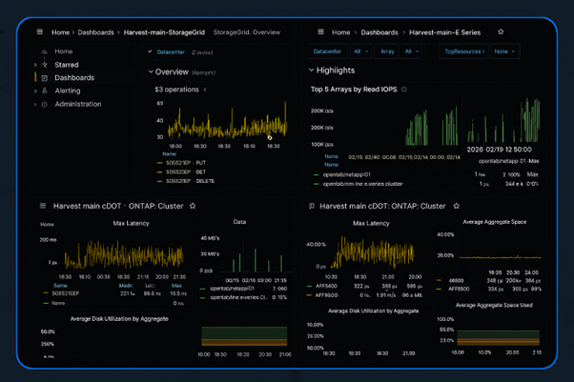Go to Home in the sidebar
This screenshot has width=574, height=382.
tap(64, 51)
